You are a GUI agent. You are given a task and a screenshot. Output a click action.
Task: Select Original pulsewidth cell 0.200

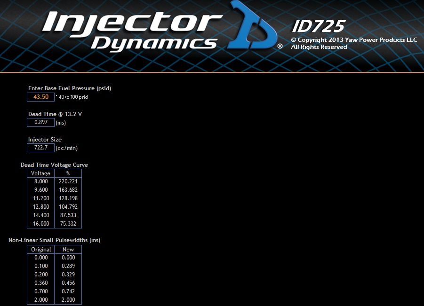pos(40,275)
